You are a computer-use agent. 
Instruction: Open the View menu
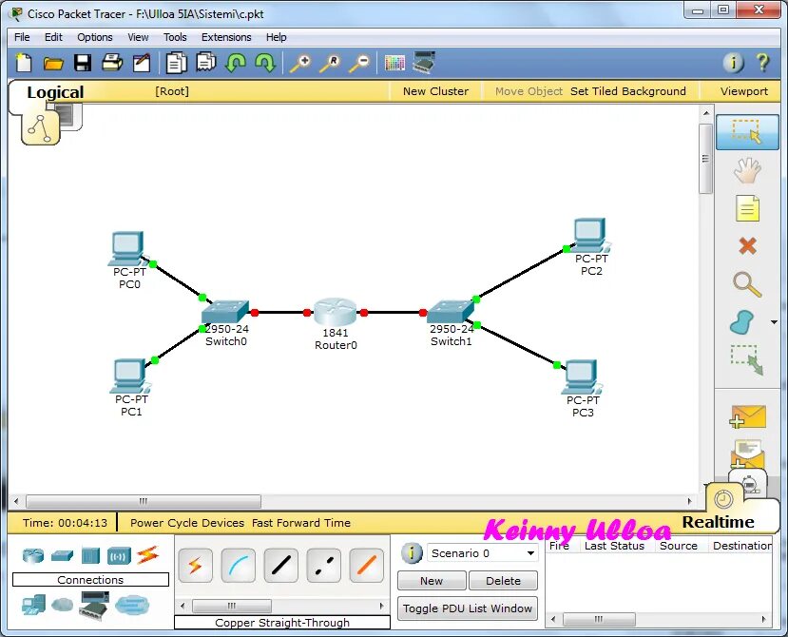pos(138,37)
